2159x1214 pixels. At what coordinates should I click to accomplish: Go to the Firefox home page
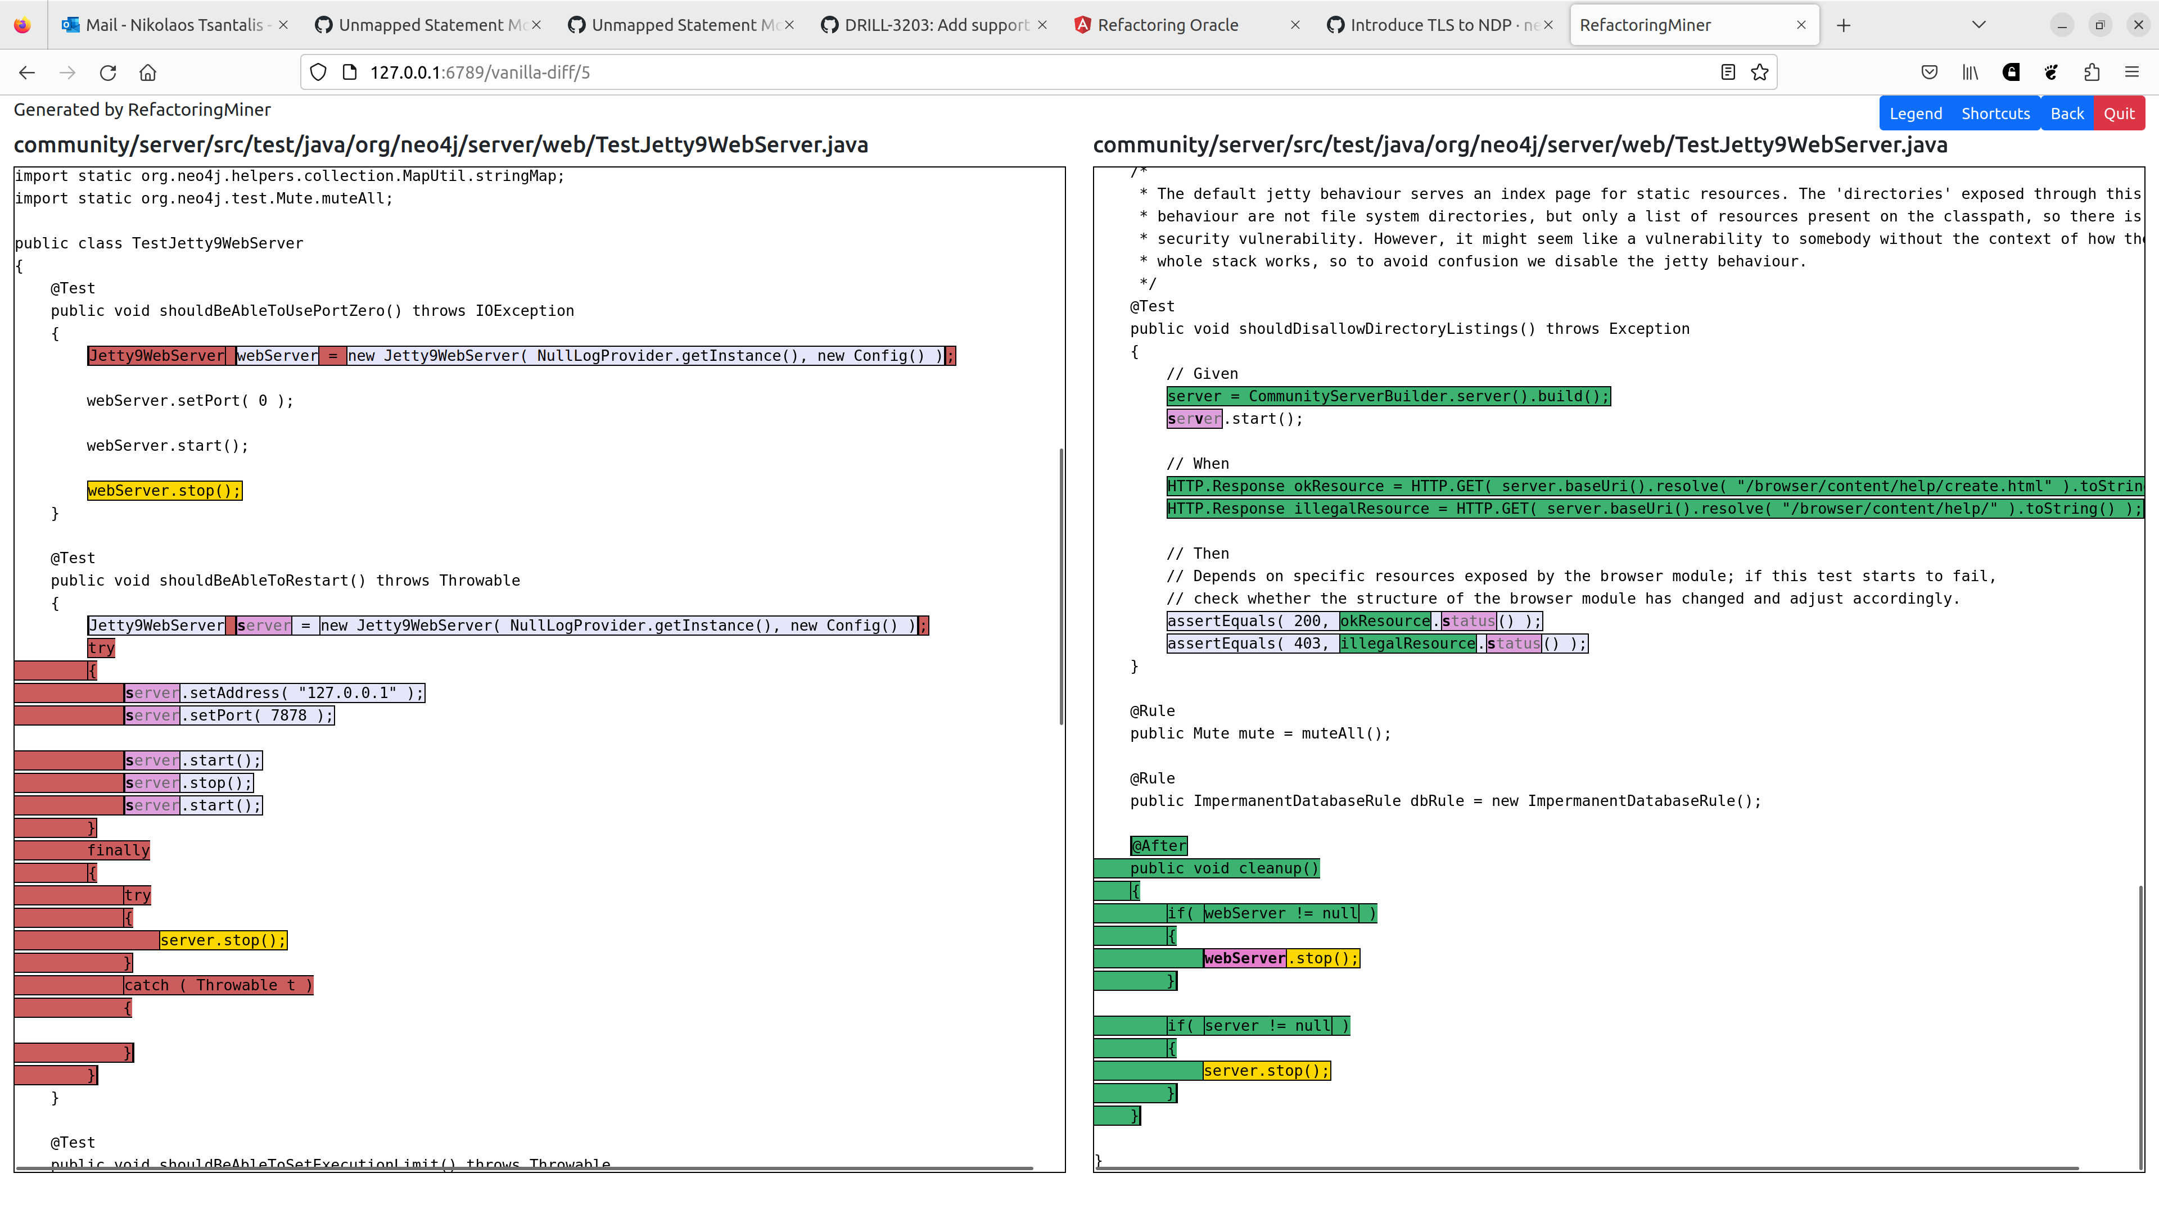pos(148,73)
